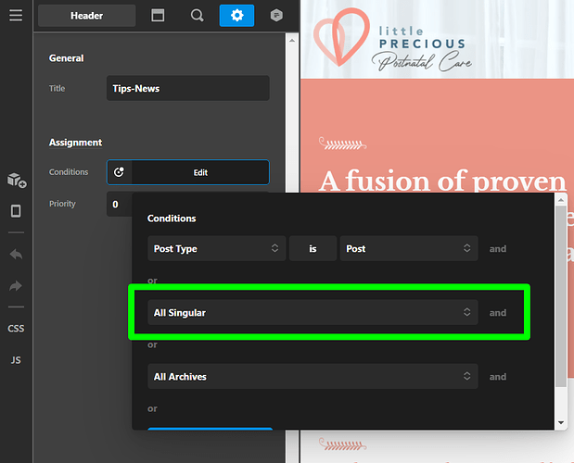The width and height of the screenshot is (574, 463).
Task: Click the Conditions popup scroll-up arrow
Action: point(561,199)
